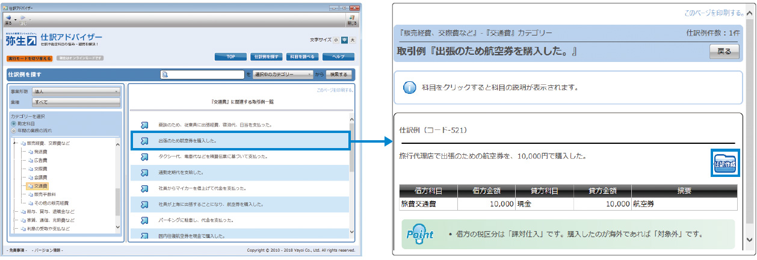The height and width of the screenshot is (260, 757).
Task: Expand the 家賃、通信、光熱費など tree node
Action: [14, 220]
